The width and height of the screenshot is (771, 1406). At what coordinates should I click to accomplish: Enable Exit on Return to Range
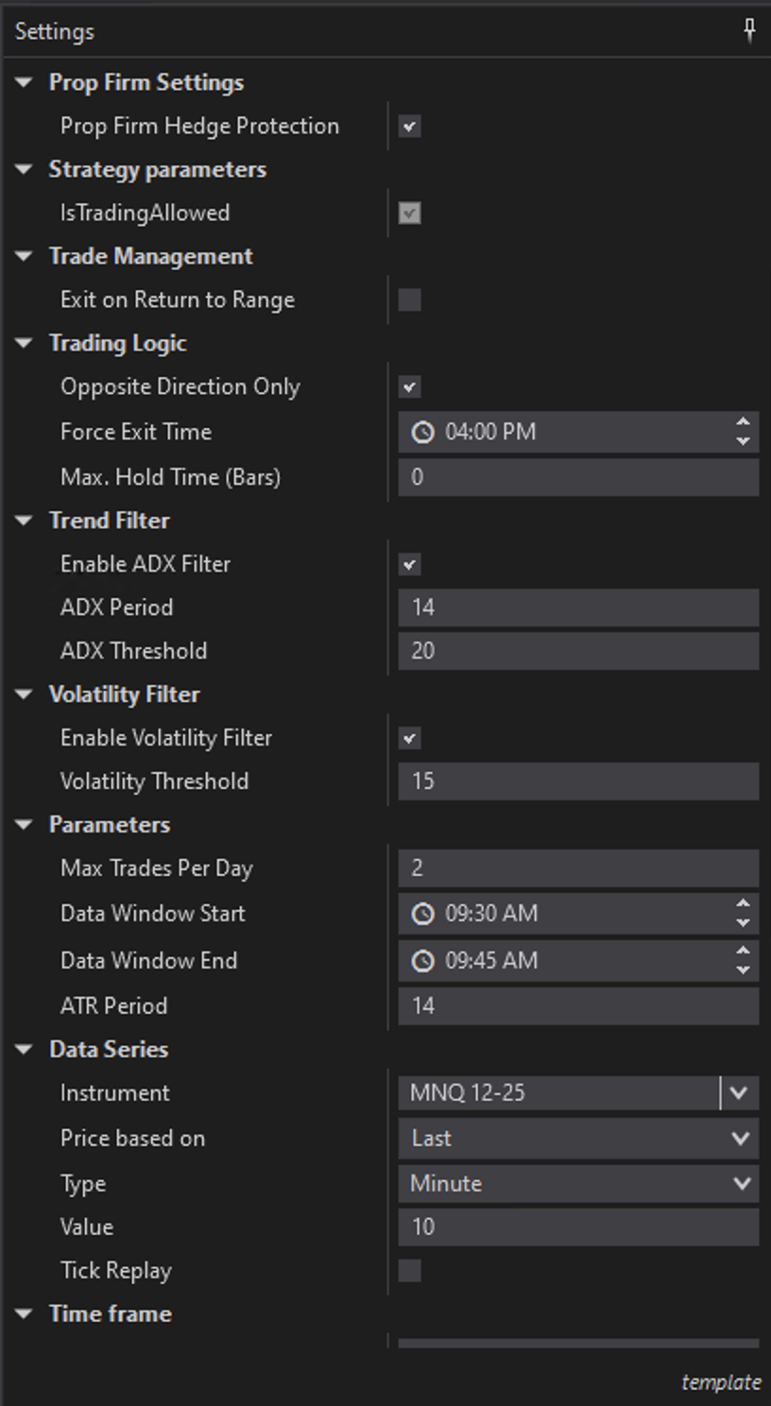[409, 300]
